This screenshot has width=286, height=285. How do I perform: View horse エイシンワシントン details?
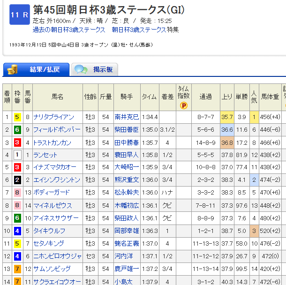pos(57,180)
